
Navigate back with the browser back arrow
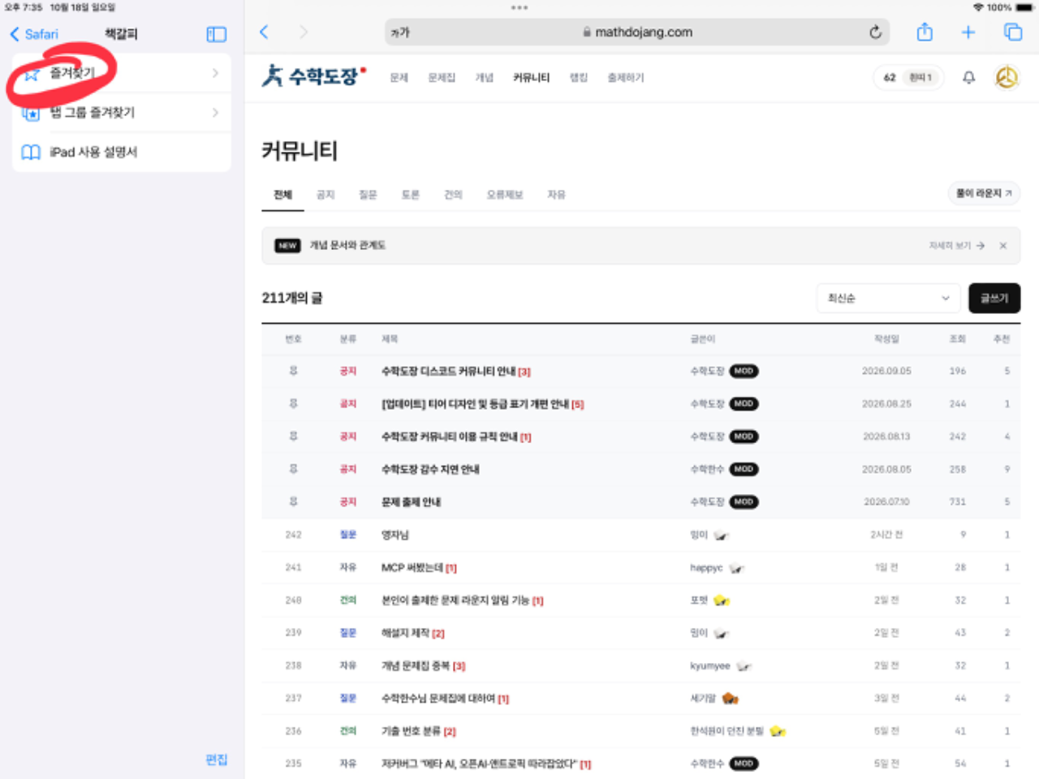coord(264,32)
